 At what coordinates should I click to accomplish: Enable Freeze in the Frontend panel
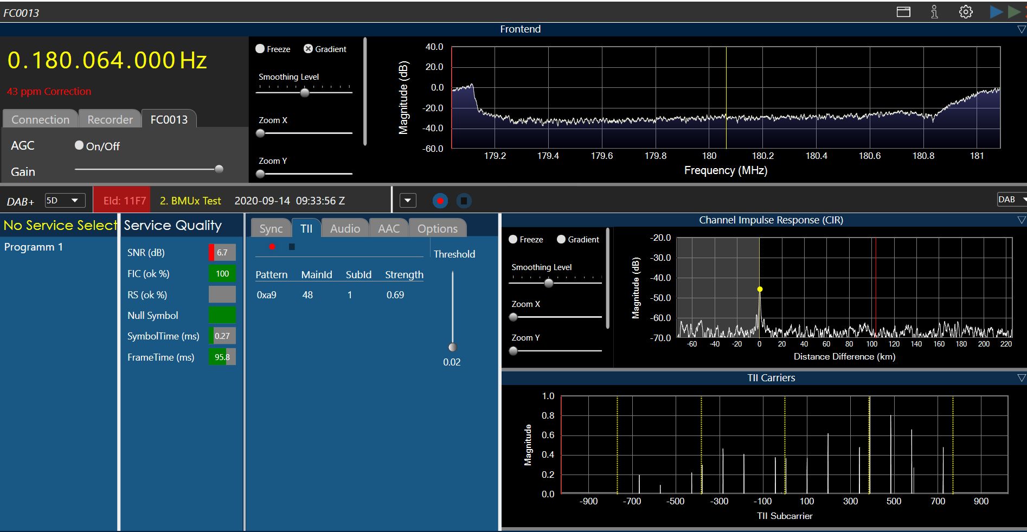[260, 49]
